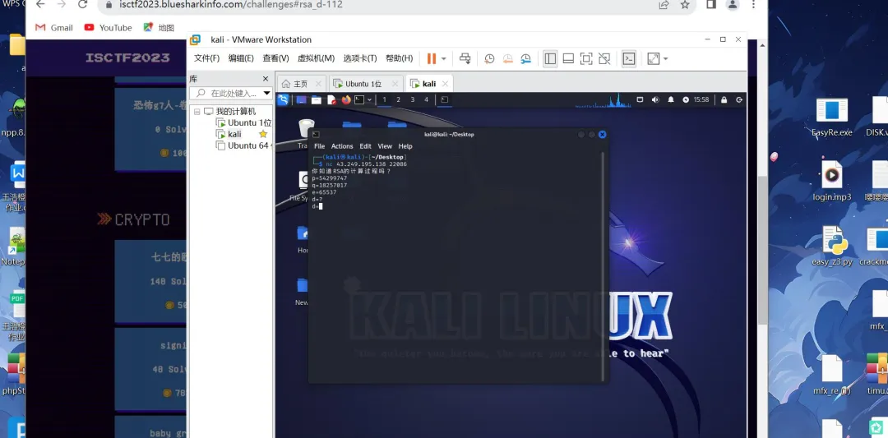Screen dimensions: 888x438
Task: Click the lock screen icon in Kali panel
Action: click(x=724, y=99)
